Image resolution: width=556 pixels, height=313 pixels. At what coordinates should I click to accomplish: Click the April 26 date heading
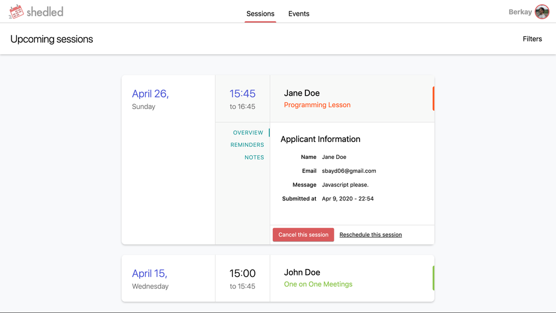coord(151,93)
